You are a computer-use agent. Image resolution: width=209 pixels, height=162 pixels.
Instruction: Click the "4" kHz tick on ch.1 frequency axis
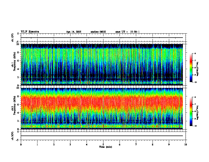[x=18, y=69]
